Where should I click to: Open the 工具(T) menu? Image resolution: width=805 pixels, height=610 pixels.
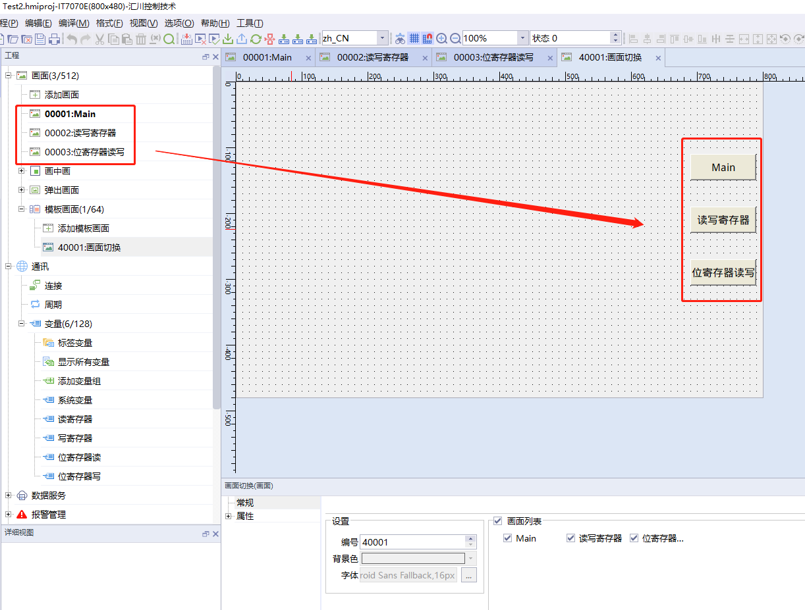(250, 23)
